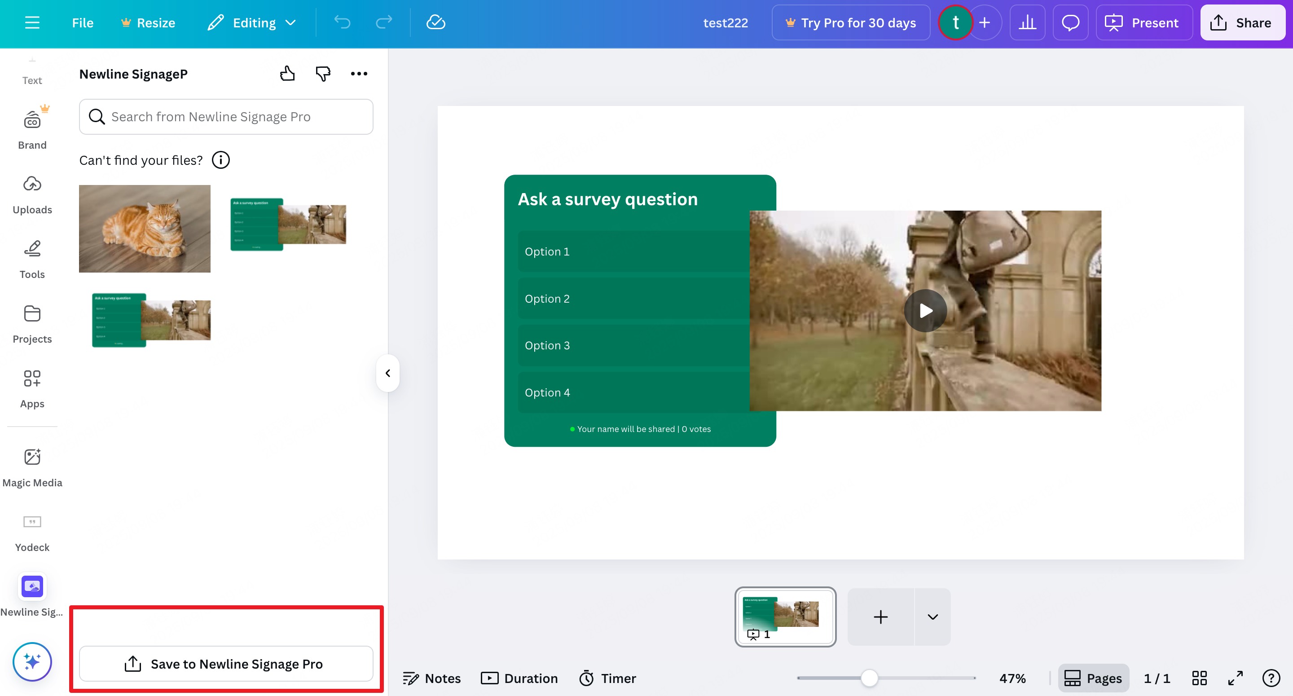Open the comments speech bubble icon
The image size is (1293, 696).
[x=1070, y=22]
